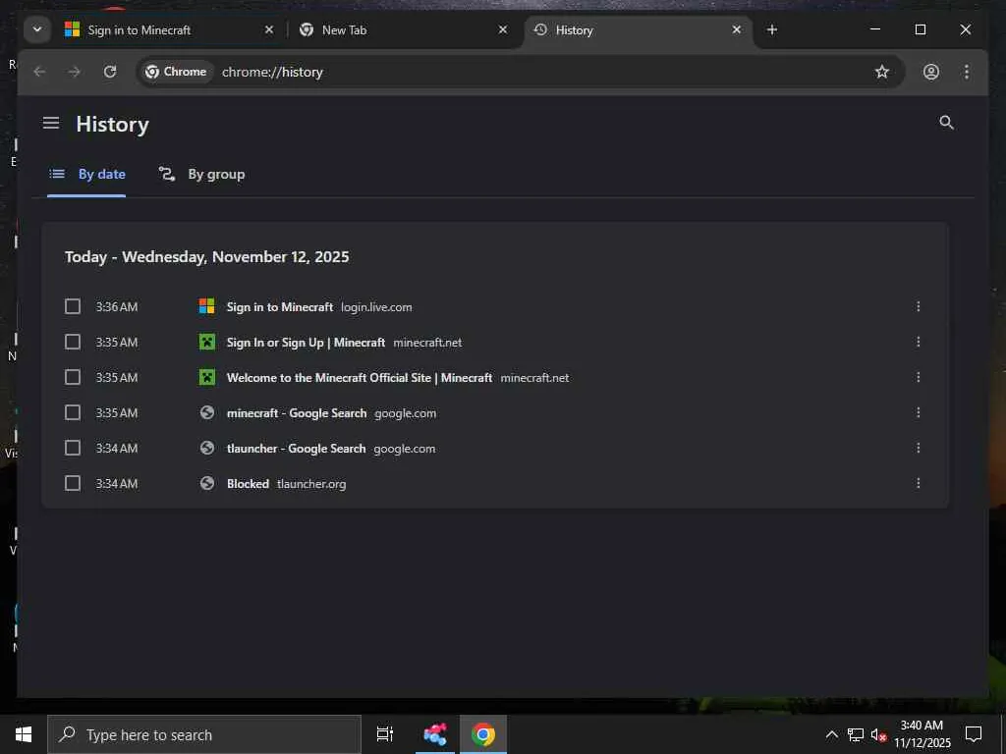This screenshot has height=754, width=1006.
Task: Check the Sign In or Sign Up entry
Action: [x=73, y=342]
